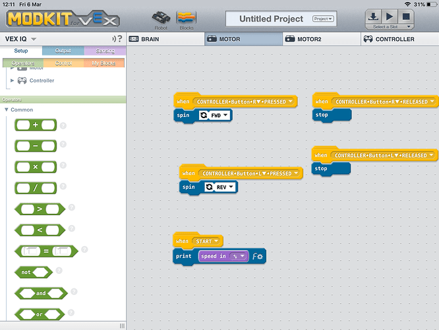
Task: Show help for the addition block
Action: (x=63, y=125)
